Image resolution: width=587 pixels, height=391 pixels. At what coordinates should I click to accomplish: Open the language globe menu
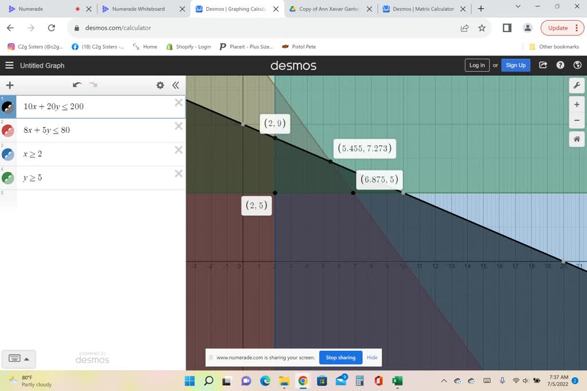point(577,65)
